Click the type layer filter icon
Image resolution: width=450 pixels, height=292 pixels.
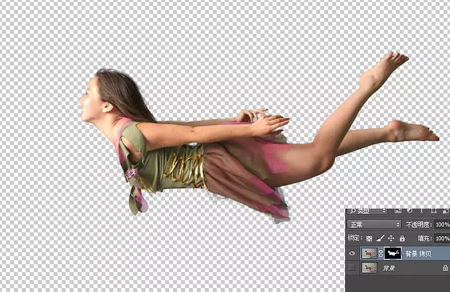tap(420, 210)
